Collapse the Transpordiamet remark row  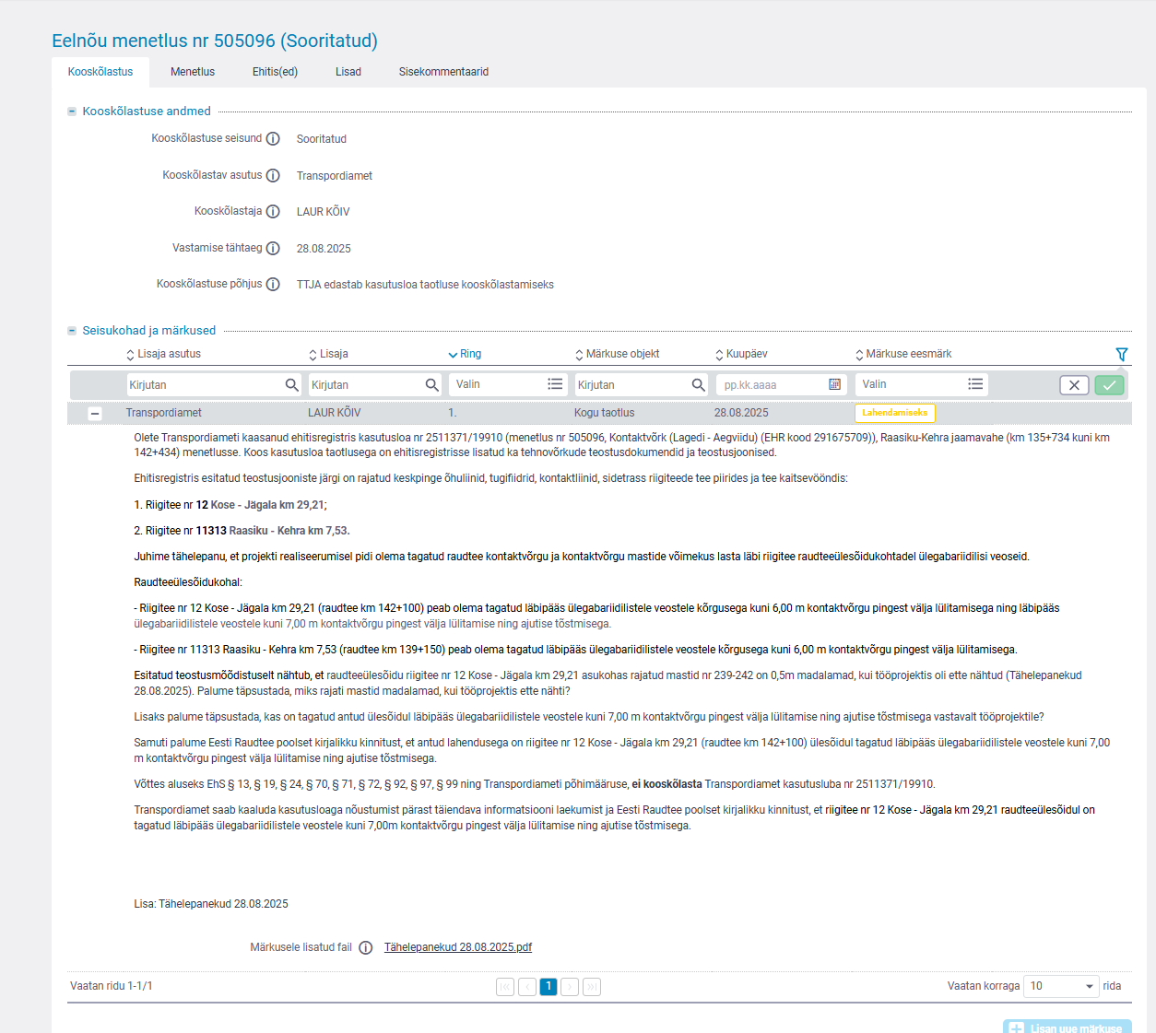click(x=94, y=414)
